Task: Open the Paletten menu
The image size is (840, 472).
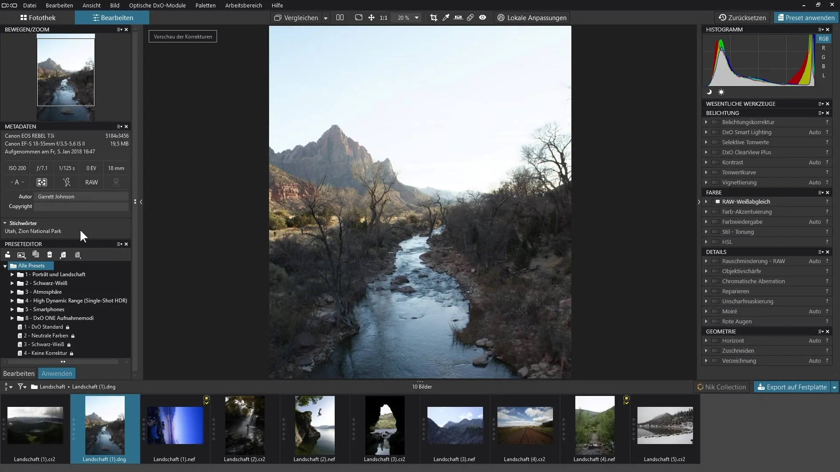Action: pyautogui.click(x=206, y=5)
